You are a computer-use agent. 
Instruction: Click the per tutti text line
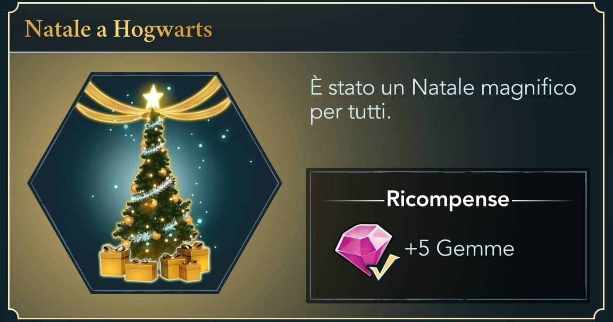coord(350,113)
